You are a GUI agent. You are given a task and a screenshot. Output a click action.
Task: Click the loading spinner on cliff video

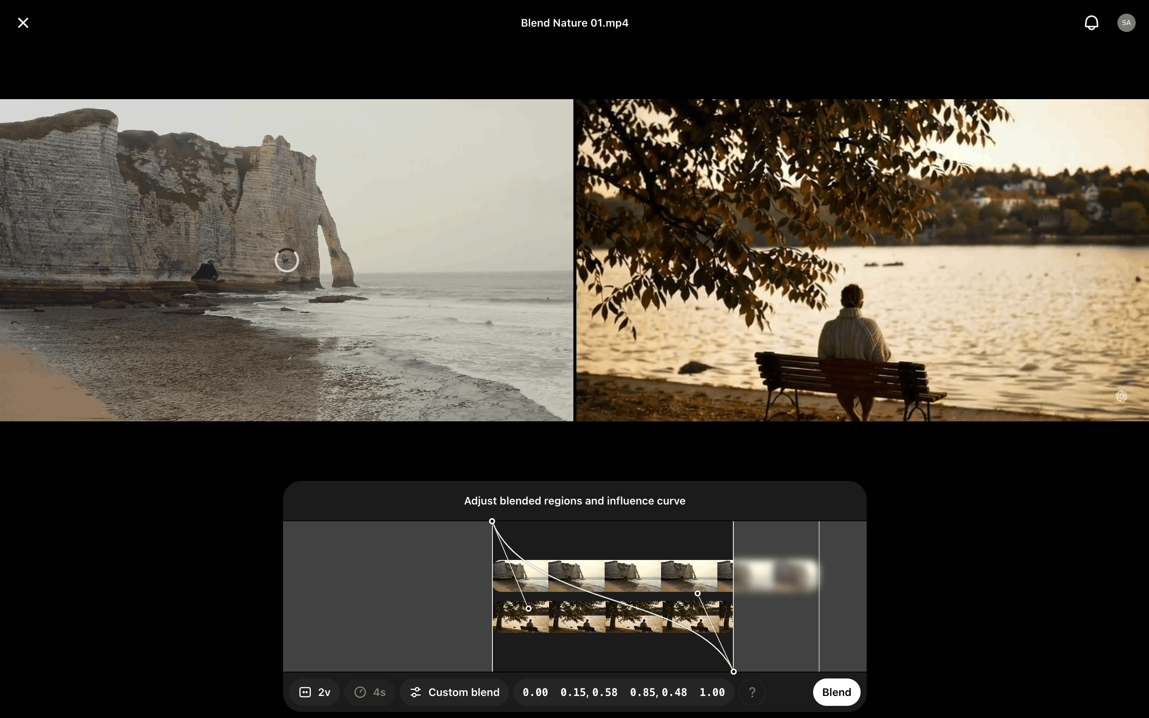(x=287, y=260)
